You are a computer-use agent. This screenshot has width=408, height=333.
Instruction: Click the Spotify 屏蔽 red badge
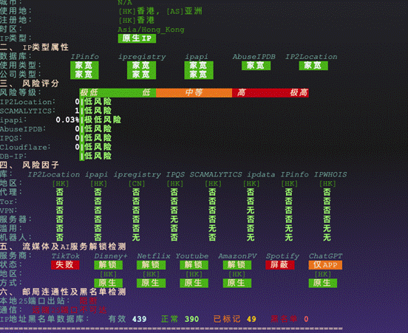point(280,265)
